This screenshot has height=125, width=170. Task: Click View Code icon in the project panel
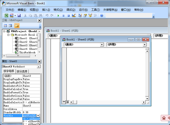pos(5,26)
